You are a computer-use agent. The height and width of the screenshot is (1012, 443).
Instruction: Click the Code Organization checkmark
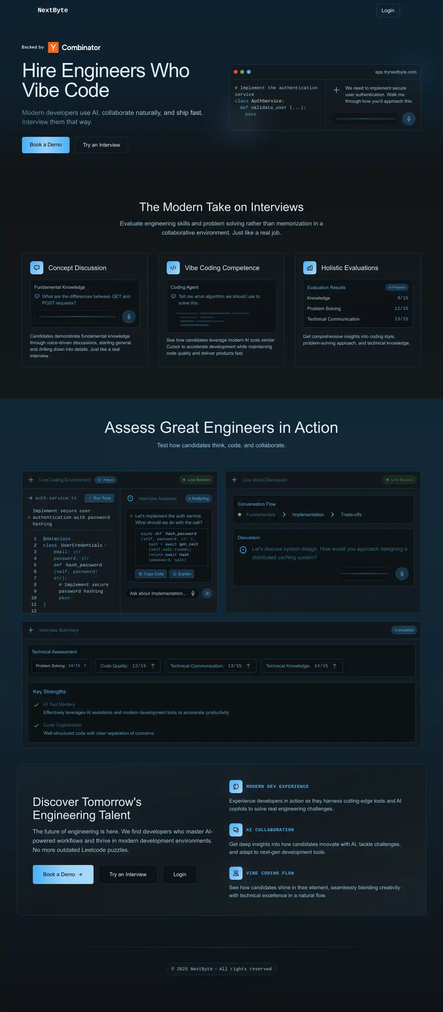click(x=36, y=725)
